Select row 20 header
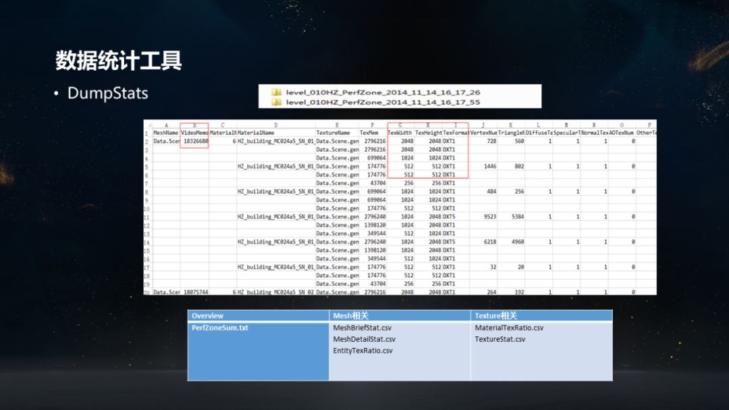This screenshot has width=729, height=410. pos(147,292)
